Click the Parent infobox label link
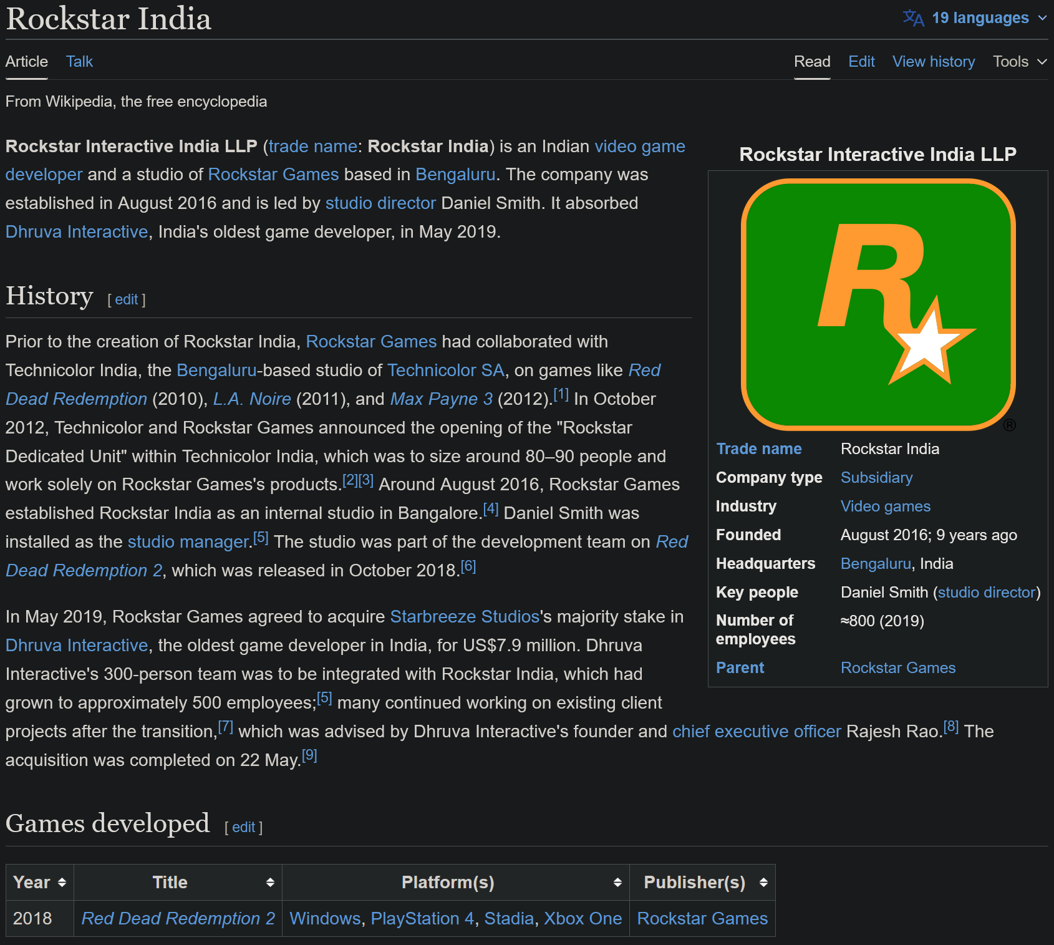This screenshot has width=1054, height=945. point(740,668)
